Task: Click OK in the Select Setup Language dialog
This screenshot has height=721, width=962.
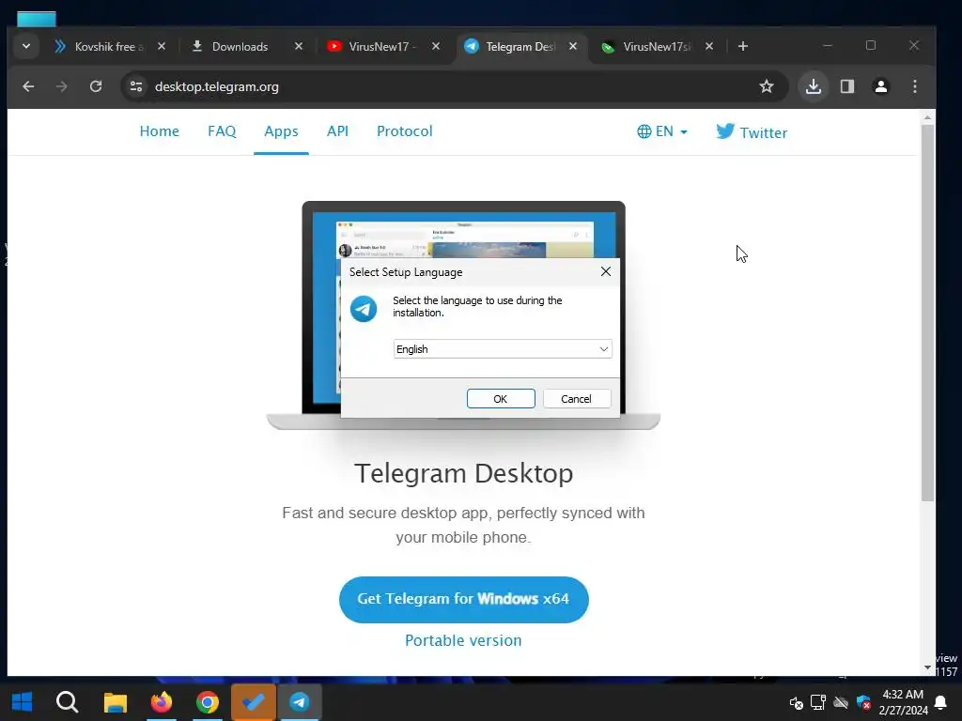Action: (x=501, y=398)
